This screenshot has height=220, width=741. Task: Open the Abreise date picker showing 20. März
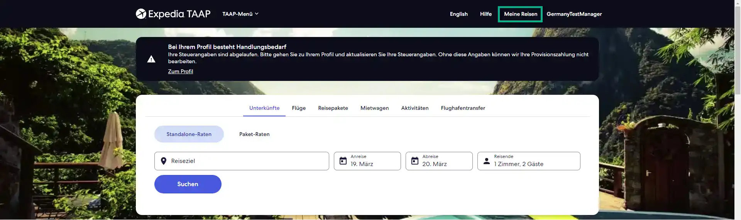click(439, 161)
